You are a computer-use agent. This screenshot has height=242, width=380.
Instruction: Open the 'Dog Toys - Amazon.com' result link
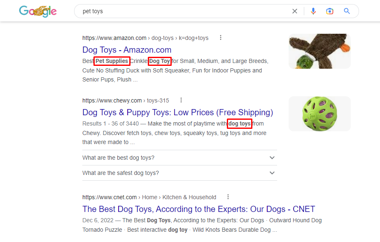tap(126, 50)
